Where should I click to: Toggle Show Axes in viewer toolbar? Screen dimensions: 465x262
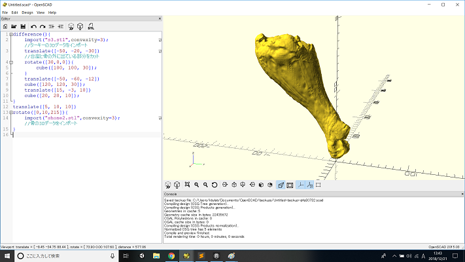point(300,185)
